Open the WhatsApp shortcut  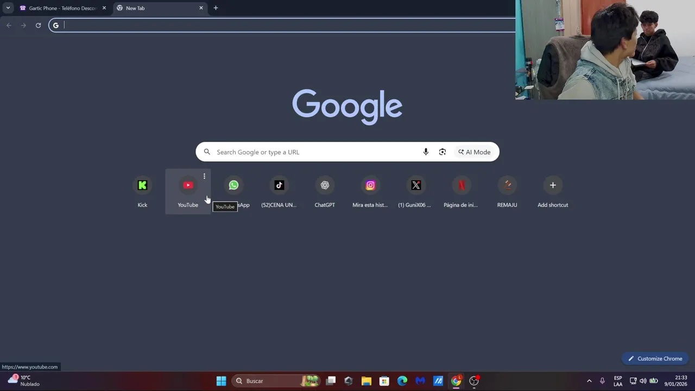click(233, 191)
